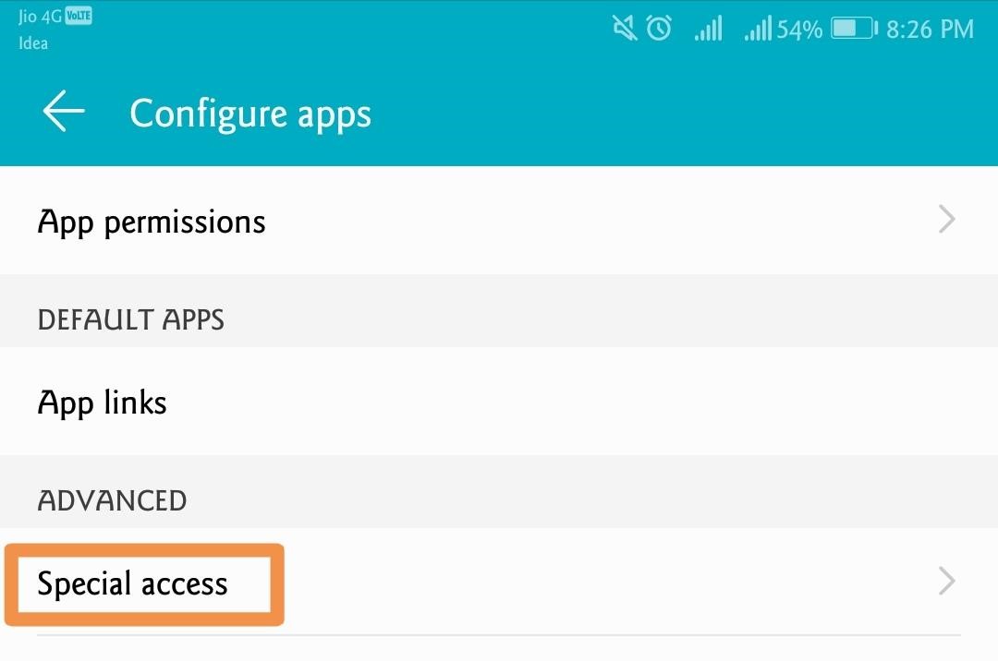Open the App links settings
Viewport: 998px width, 661px height.
(x=102, y=402)
